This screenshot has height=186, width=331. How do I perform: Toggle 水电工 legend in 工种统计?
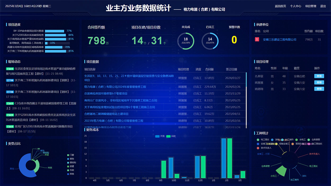301,140
